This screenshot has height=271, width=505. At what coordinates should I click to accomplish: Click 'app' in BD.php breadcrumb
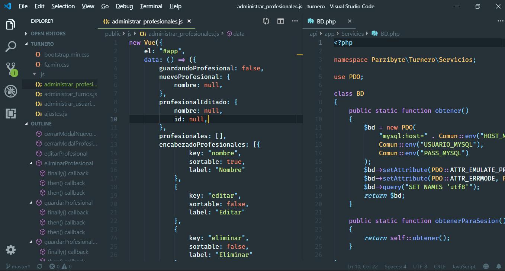[329, 34]
